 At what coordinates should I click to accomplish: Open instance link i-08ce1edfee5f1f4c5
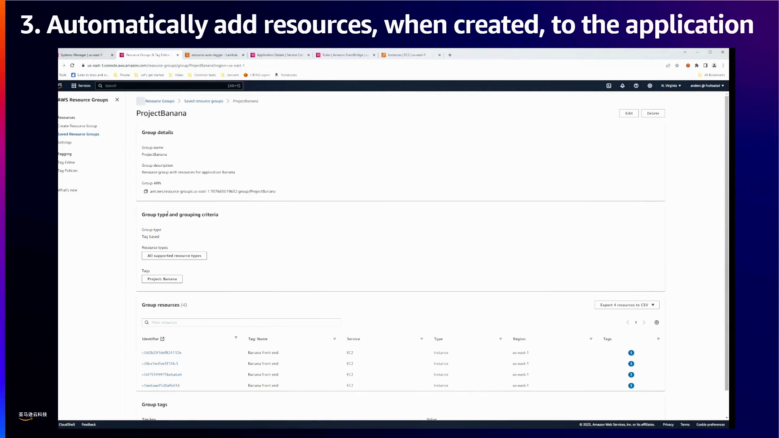(160, 364)
